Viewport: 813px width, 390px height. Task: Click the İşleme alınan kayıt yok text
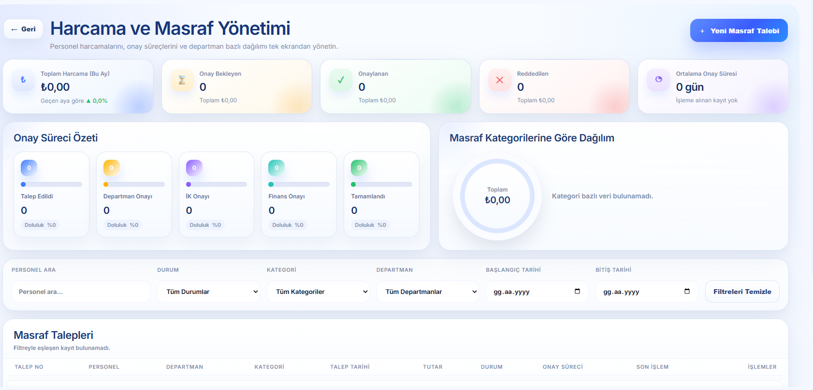click(x=707, y=100)
